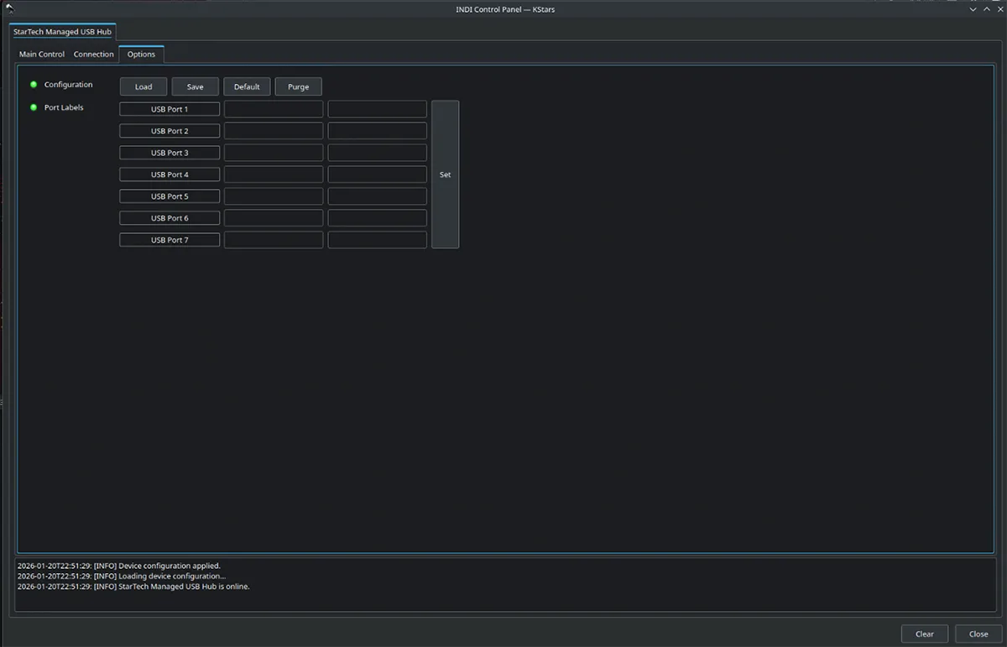
Task: Focus the new-value input next to Set for USB Port 1
Action: (x=378, y=109)
